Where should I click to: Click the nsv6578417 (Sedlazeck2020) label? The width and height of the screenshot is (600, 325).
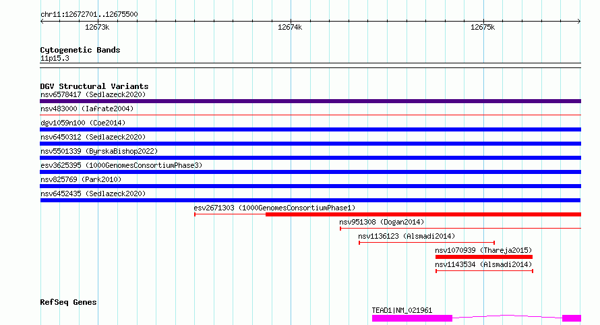(93, 94)
